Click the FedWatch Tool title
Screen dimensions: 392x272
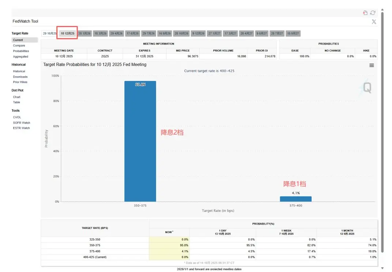point(25,22)
